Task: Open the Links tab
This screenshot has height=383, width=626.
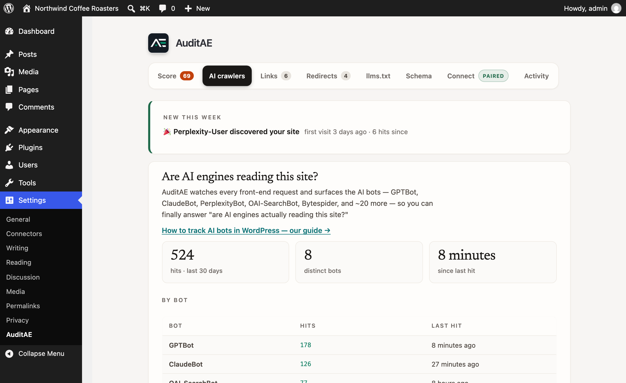Action: click(x=276, y=76)
